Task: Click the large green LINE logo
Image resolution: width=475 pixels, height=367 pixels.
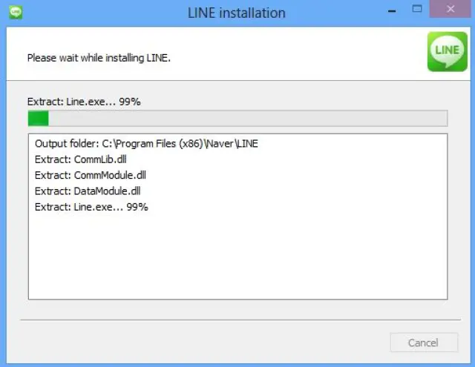Action: point(447,51)
